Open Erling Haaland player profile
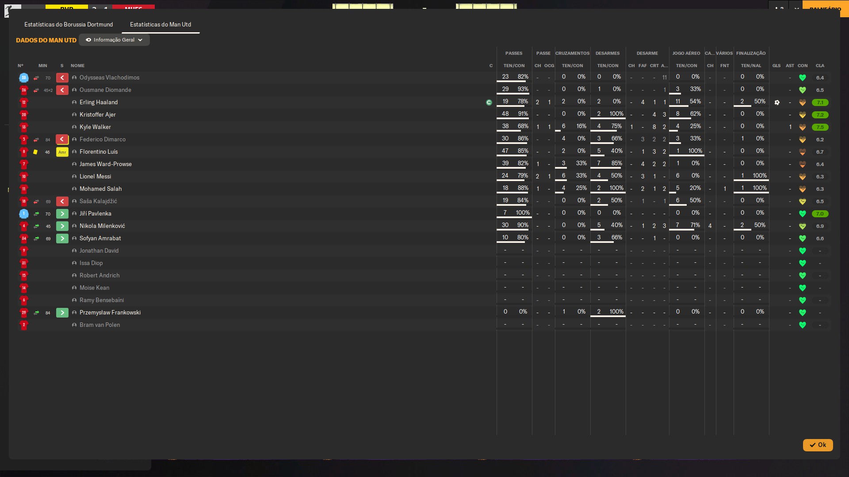The height and width of the screenshot is (477, 849). point(99,102)
